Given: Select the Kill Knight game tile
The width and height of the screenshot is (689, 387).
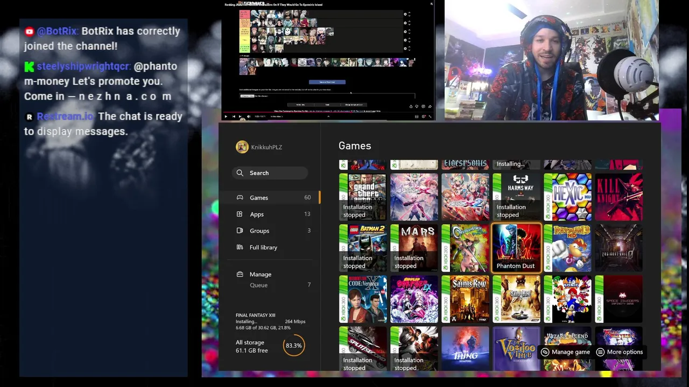Looking at the screenshot, I should coord(618,197).
